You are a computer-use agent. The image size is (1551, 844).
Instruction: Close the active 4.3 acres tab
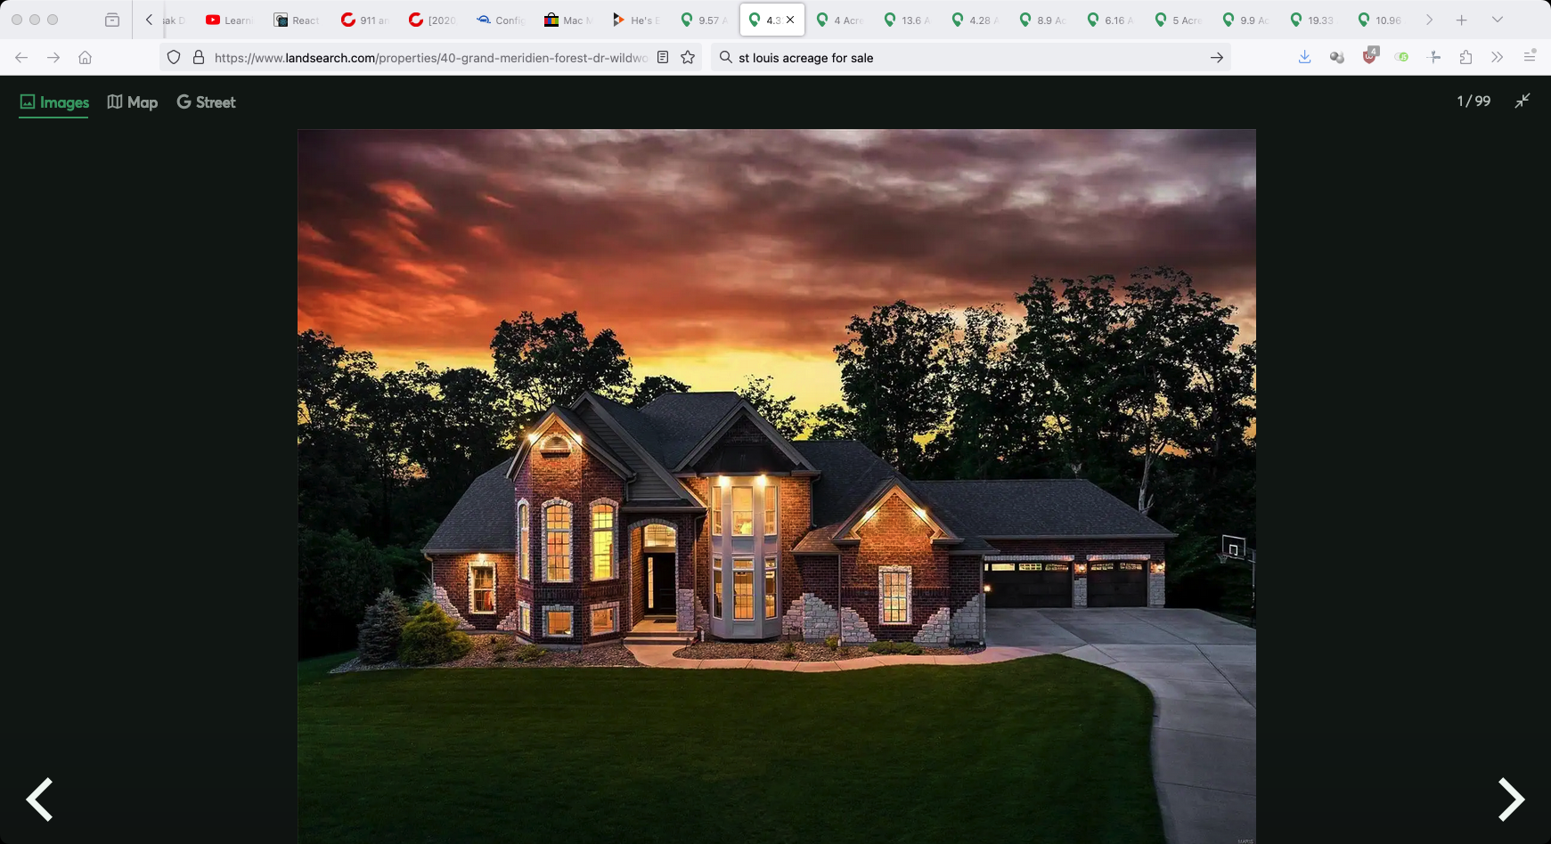[790, 20]
